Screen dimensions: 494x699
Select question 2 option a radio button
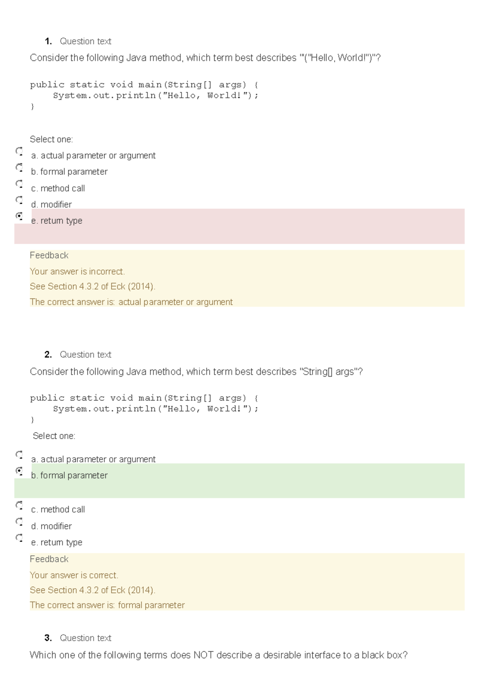19,455
